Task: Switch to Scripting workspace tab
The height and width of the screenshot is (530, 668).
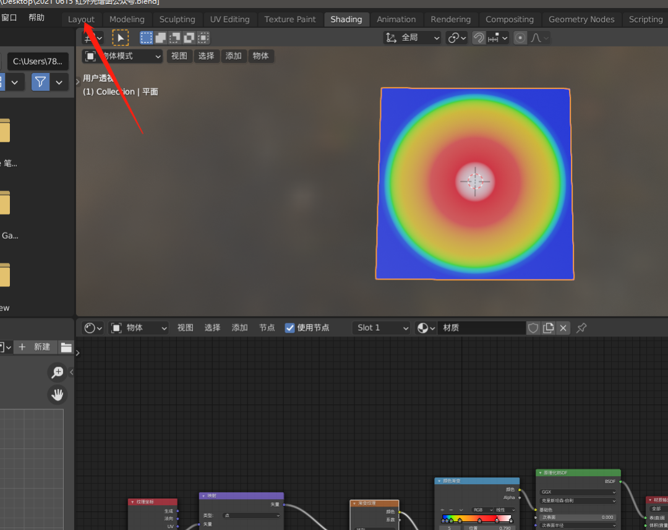Action: 646,19
